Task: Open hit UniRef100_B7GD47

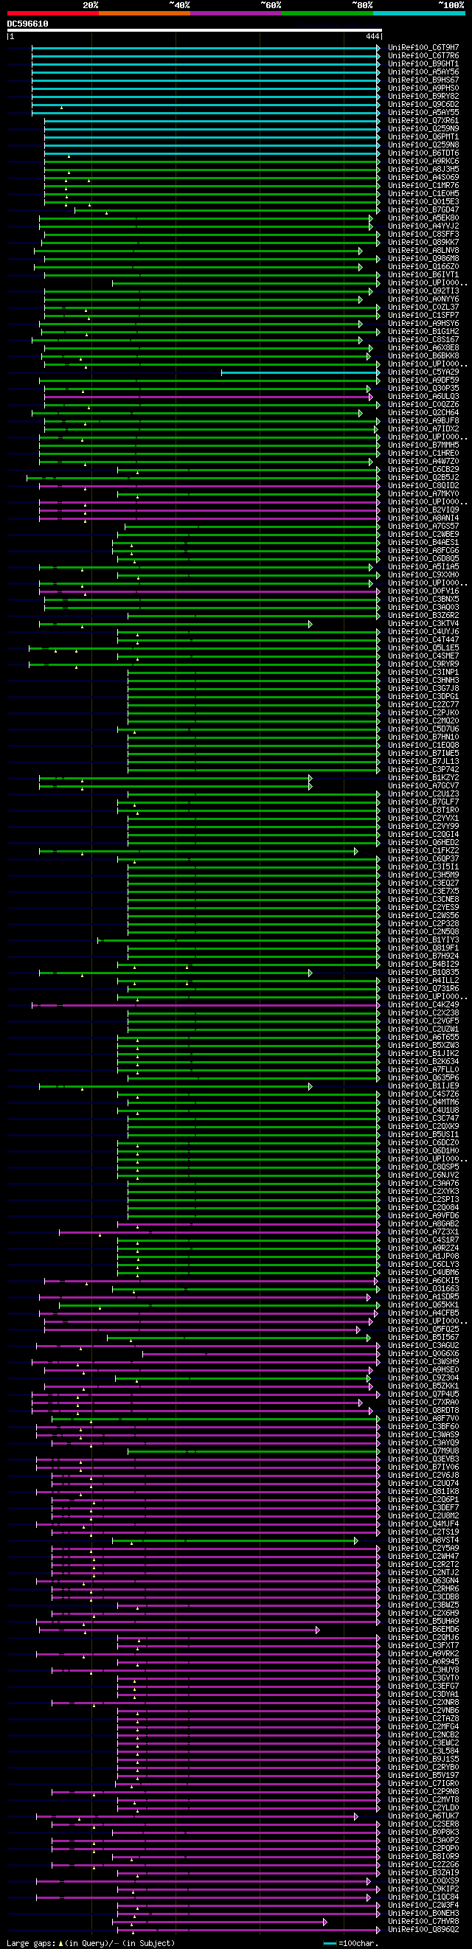Action: [423, 209]
